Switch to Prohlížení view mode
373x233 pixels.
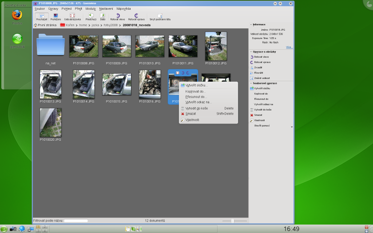pyautogui.click(x=56, y=17)
